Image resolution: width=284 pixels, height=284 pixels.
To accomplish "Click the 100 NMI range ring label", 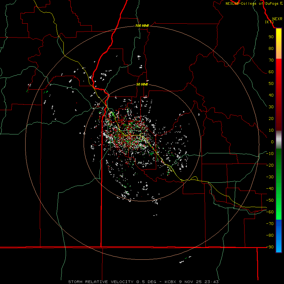I will [142, 26].
